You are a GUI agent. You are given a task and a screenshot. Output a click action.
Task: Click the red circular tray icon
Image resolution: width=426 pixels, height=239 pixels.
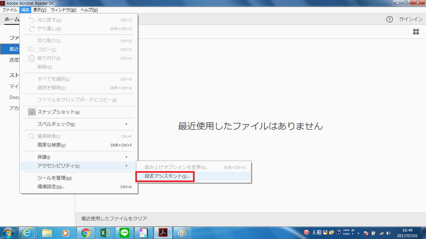tap(307, 232)
